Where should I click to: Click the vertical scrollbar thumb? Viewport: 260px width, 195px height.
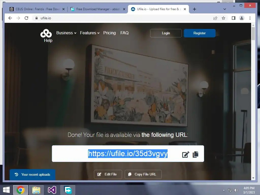tap(253, 34)
